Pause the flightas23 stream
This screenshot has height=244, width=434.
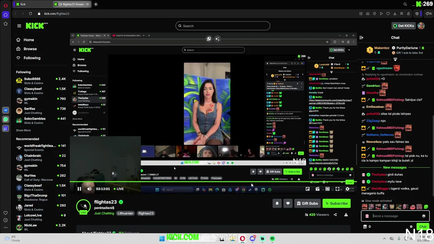click(79, 189)
